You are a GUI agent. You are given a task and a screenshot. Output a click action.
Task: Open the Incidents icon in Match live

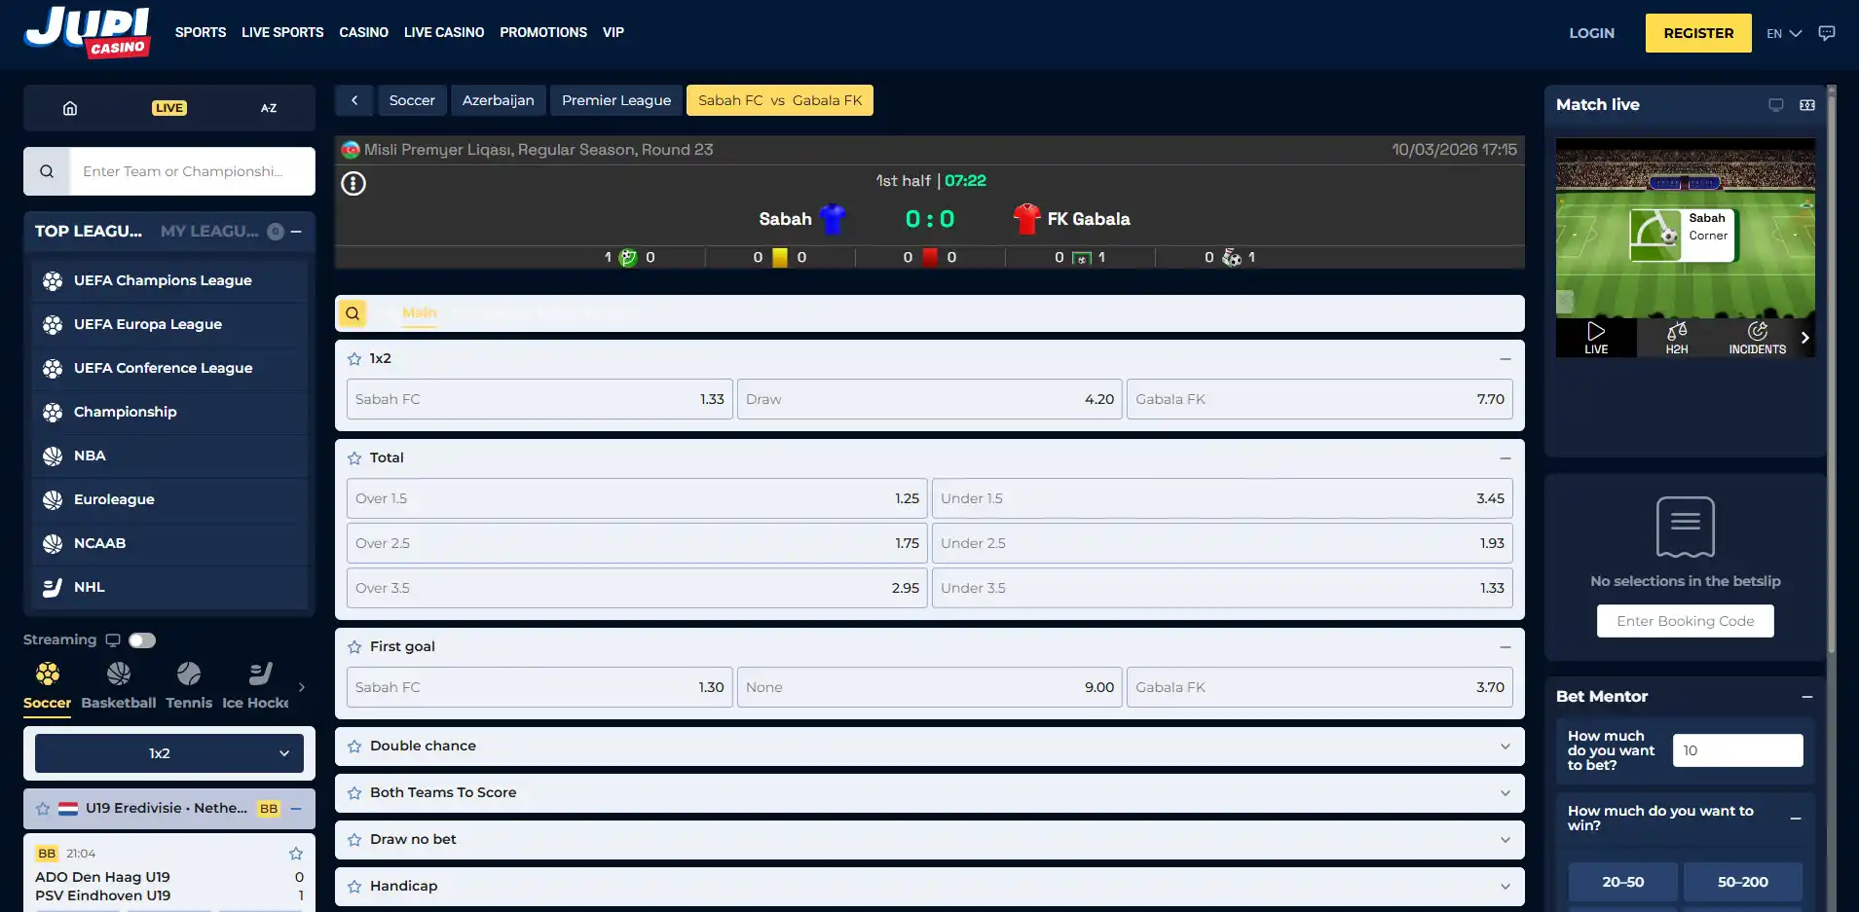click(x=1757, y=337)
